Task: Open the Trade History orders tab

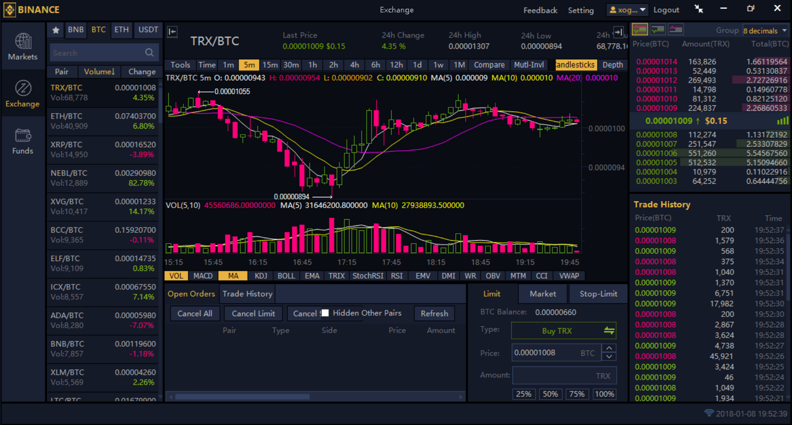Action: pyautogui.click(x=247, y=294)
